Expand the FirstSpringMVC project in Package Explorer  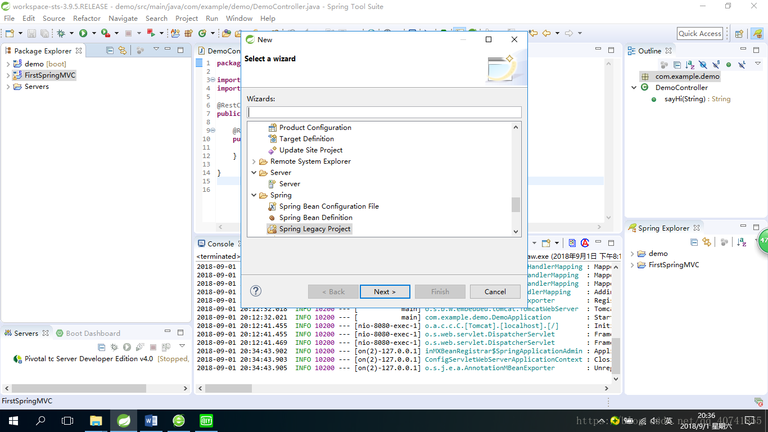8,75
